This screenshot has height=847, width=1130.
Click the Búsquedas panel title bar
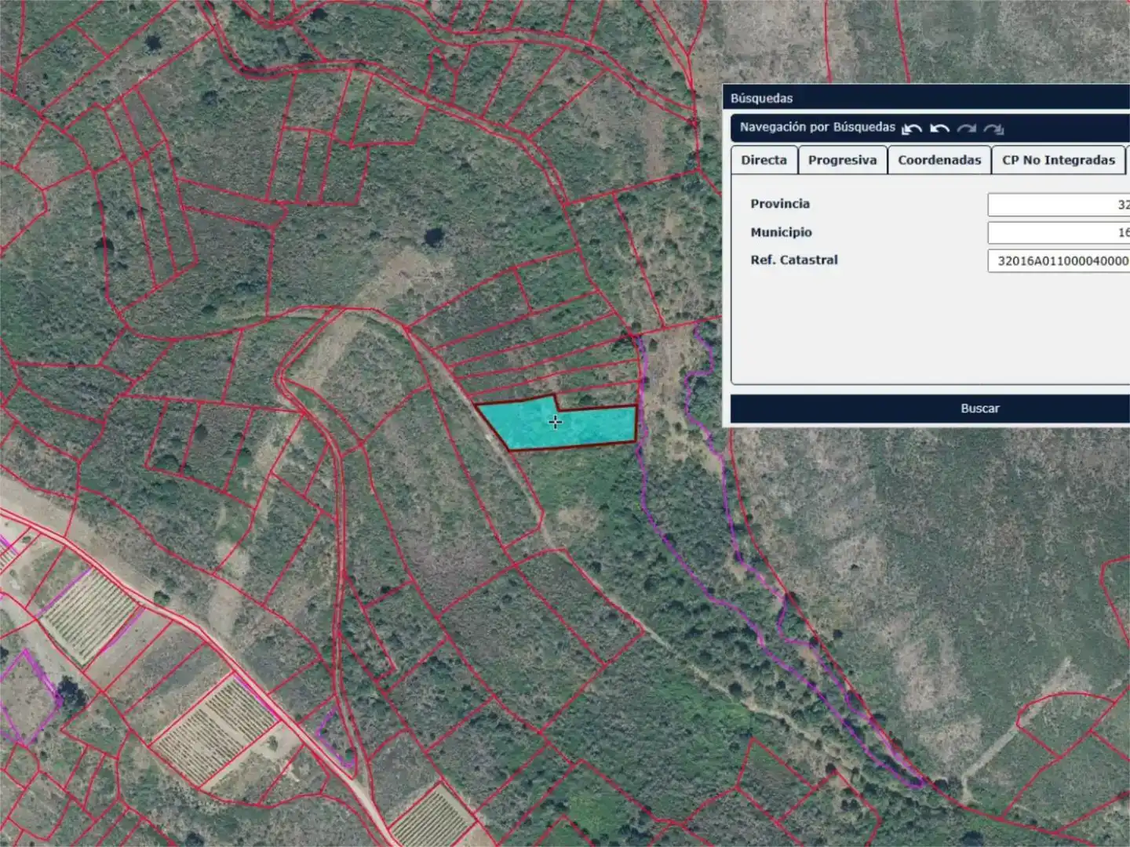(x=926, y=98)
